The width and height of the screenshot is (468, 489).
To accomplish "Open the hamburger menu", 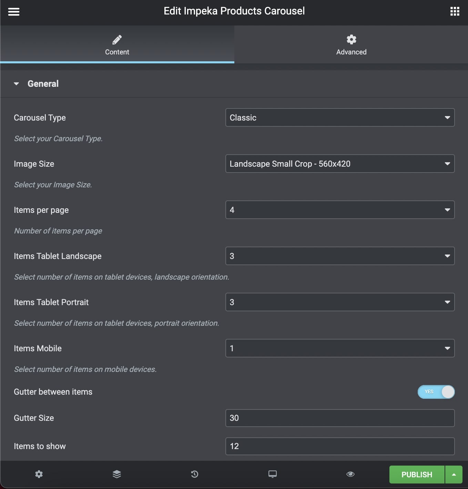I will [14, 12].
